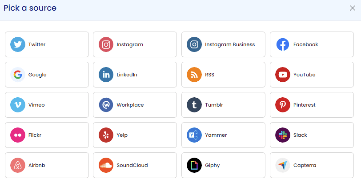Viewport: 361px width, 183px height.
Task: Pick the Tumblr source card
Action: (223, 105)
